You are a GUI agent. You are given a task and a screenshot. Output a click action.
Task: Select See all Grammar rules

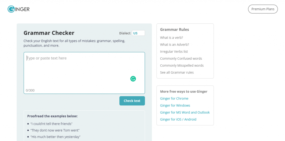click(x=177, y=72)
